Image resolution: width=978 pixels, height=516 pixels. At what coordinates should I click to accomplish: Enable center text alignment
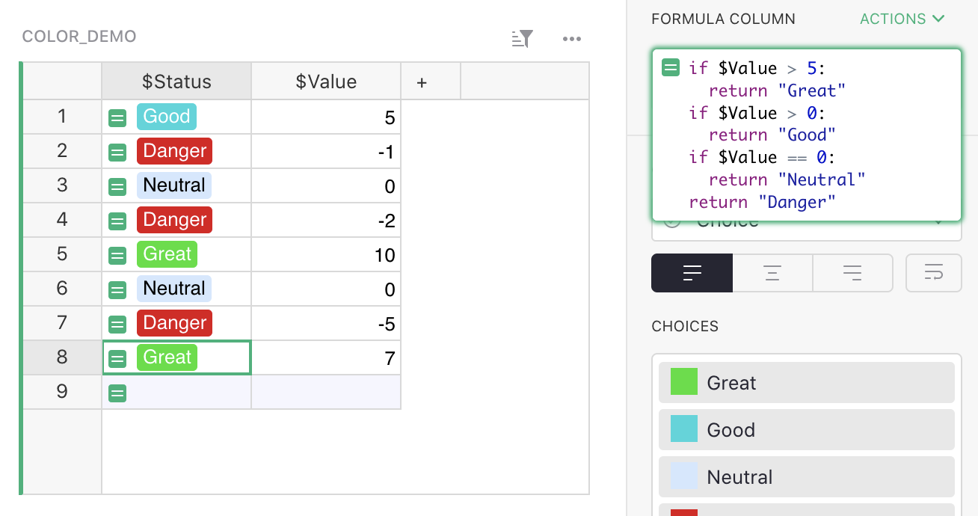coord(772,272)
